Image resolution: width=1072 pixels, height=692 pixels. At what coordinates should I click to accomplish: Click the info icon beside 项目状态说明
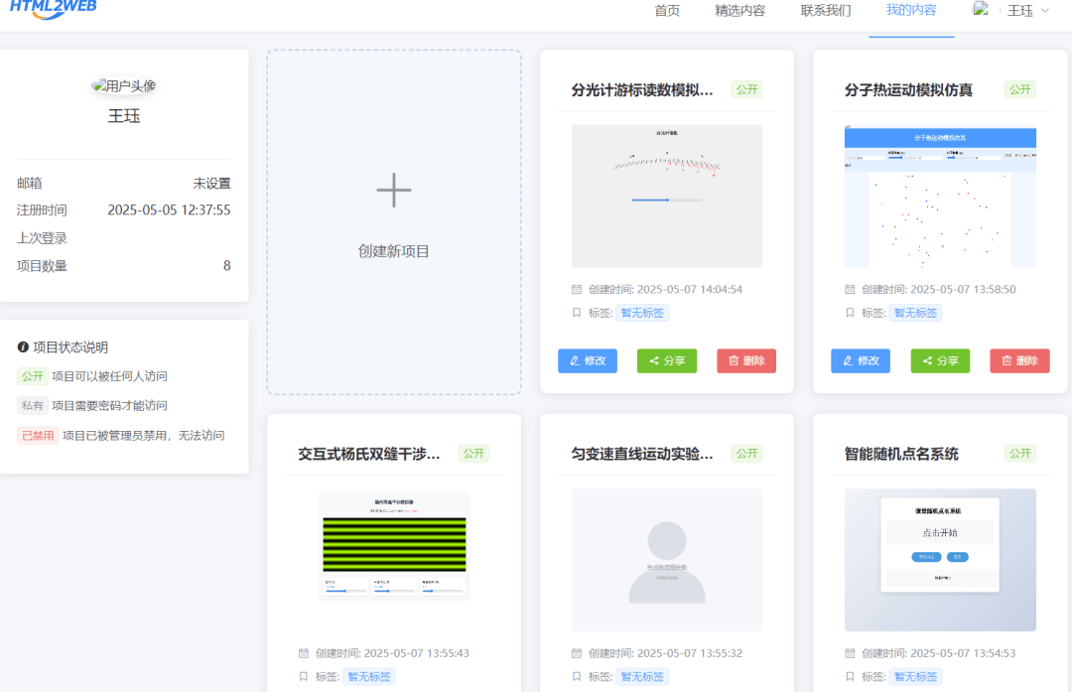(23, 347)
